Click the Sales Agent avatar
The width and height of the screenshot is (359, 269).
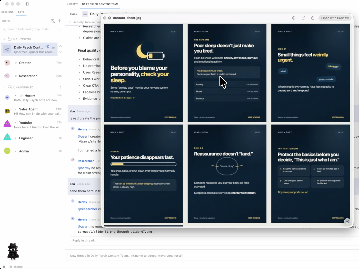[x=7, y=111]
